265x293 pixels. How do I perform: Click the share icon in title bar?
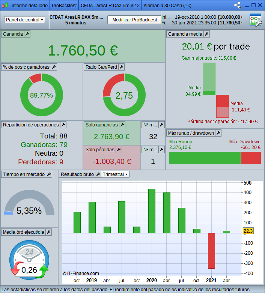tap(238, 5)
